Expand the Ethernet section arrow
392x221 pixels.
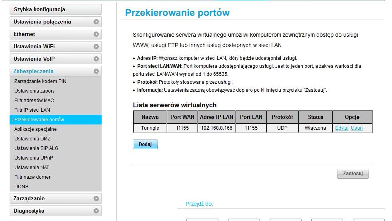(96, 34)
